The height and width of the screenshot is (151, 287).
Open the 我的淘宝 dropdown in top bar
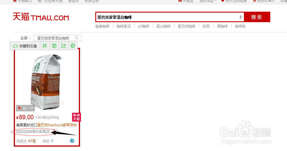[x=208, y=1]
